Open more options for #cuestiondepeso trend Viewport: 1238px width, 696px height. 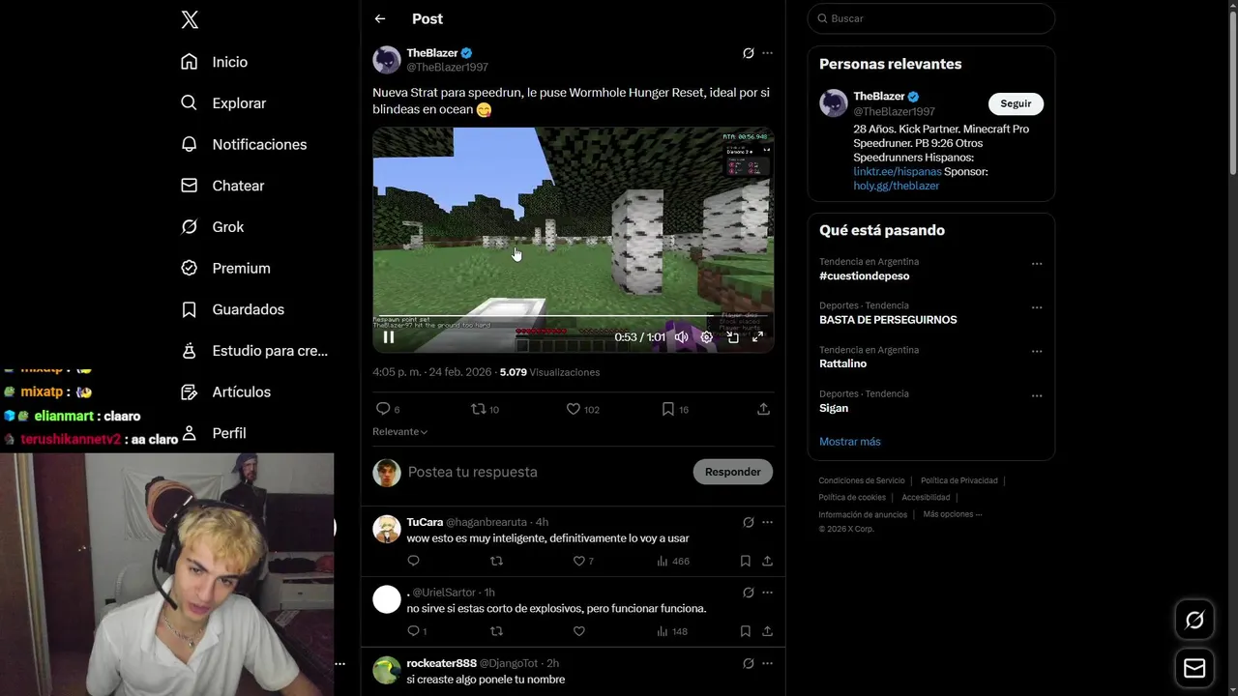point(1037,264)
